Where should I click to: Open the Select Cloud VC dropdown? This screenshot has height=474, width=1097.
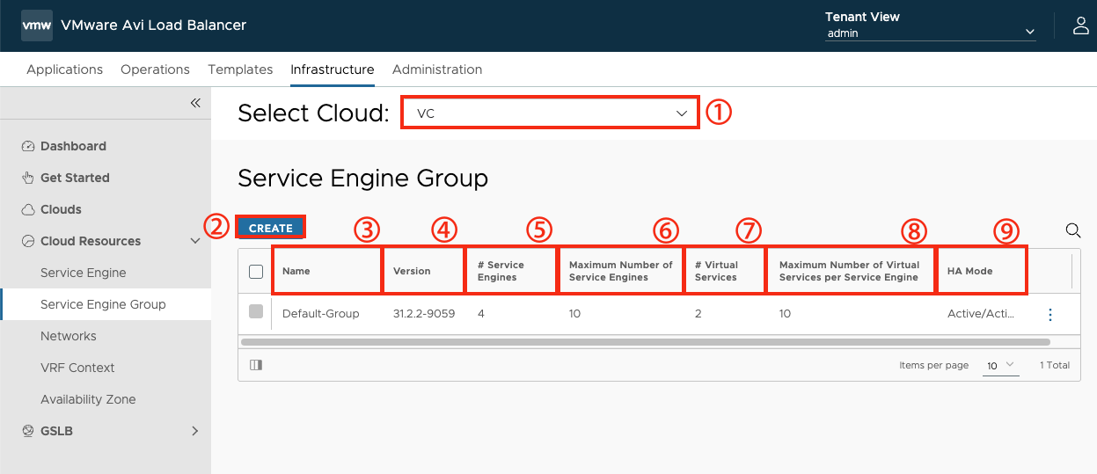pos(551,113)
